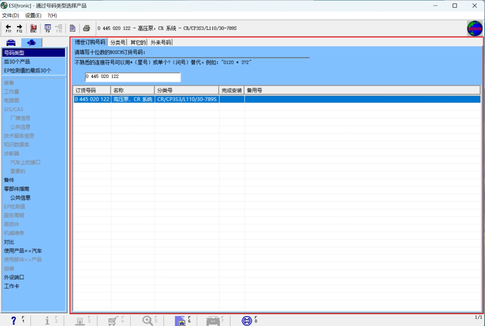
Task: Click the BOSCH order number input field
Action: (x=133, y=77)
